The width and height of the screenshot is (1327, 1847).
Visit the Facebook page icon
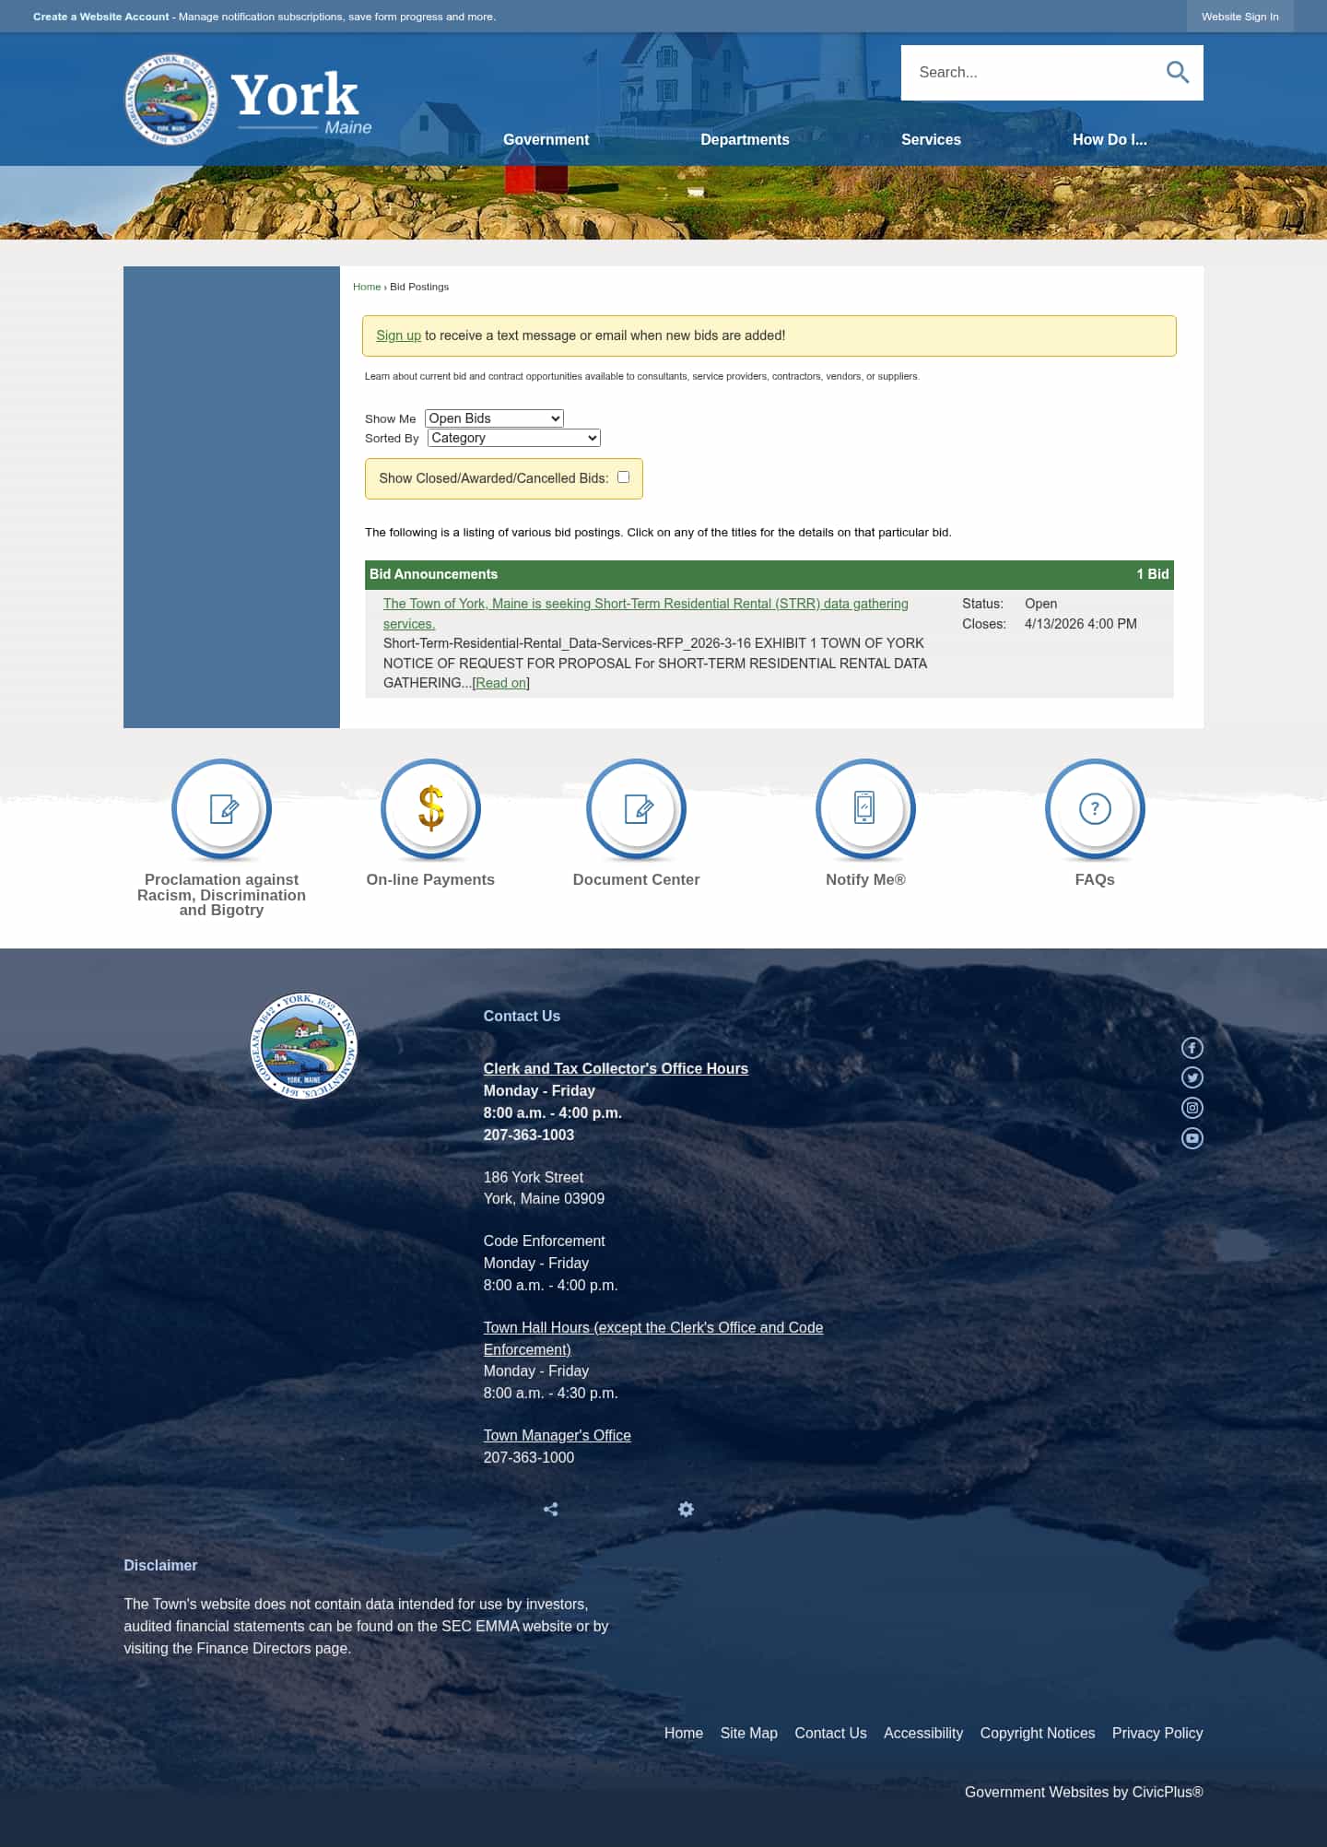[1192, 1048]
